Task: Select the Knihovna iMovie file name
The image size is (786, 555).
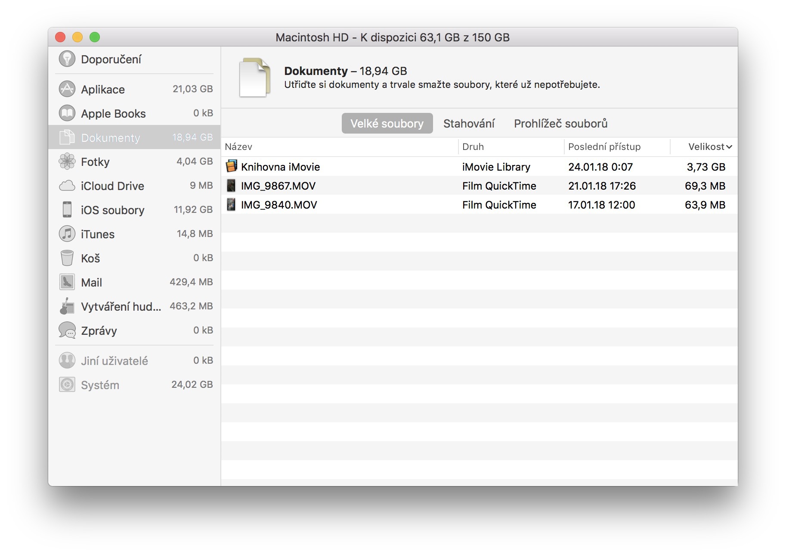Action: click(x=280, y=167)
